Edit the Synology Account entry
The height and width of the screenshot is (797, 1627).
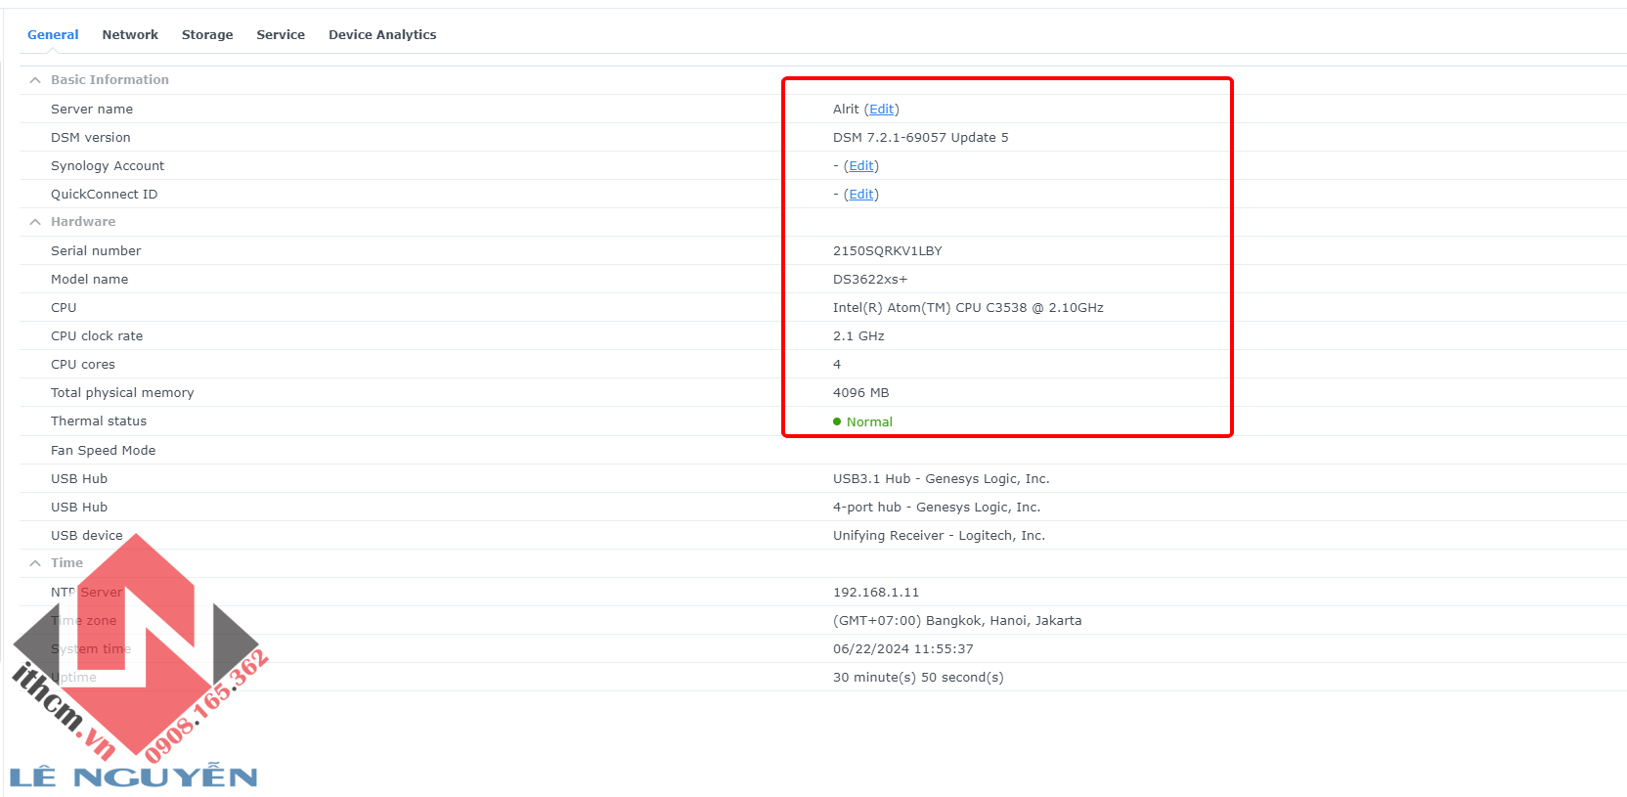point(860,166)
